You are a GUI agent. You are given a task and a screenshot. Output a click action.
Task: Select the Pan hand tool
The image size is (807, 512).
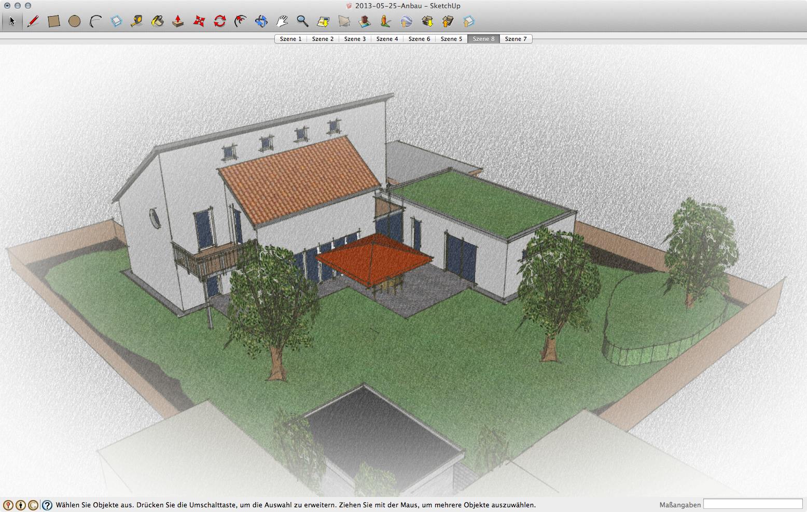tap(282, 21)
